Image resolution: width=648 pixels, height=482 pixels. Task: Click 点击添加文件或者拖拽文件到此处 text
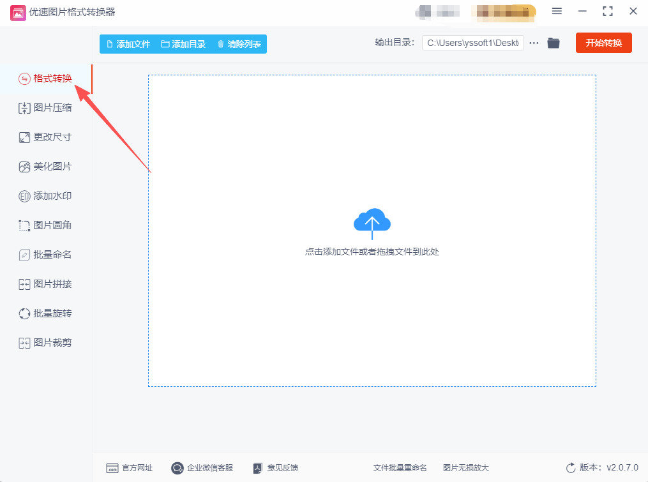(372, 252)
